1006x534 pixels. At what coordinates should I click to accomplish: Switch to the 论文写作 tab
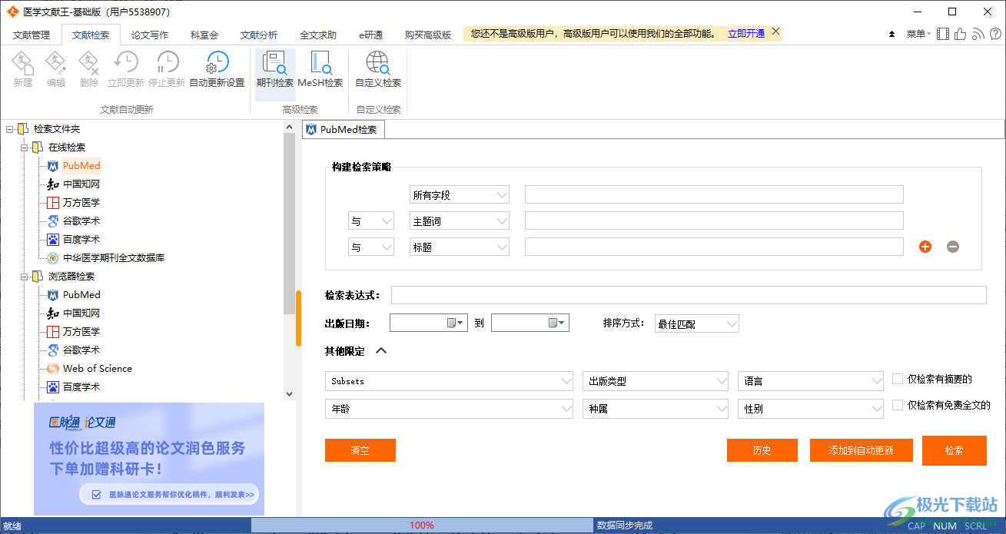click(x=150, y=35)
